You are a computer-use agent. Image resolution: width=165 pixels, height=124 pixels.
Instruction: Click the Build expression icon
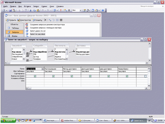[88, 10]
